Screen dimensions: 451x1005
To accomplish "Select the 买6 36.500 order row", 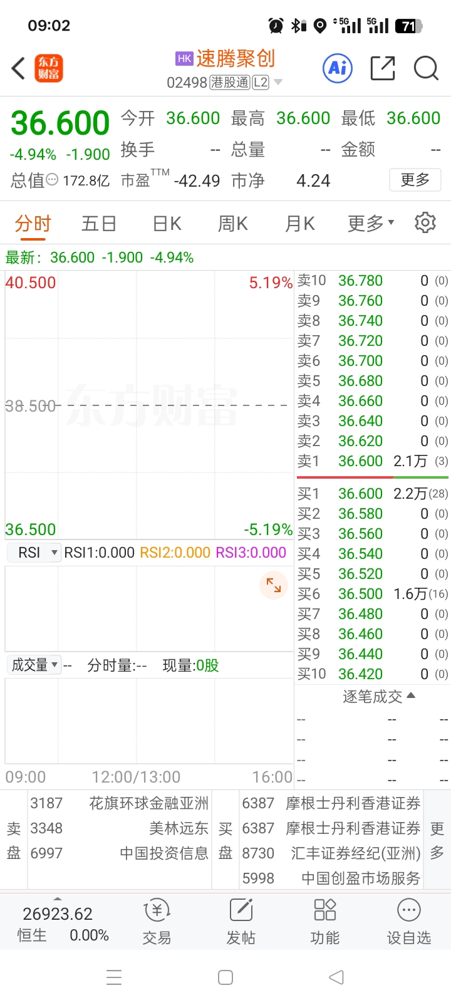I will pyautogui.click(x=373, y=594).
